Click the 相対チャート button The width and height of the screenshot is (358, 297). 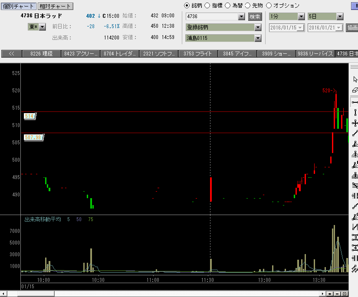pyautogui.click(x=55, y=6)
